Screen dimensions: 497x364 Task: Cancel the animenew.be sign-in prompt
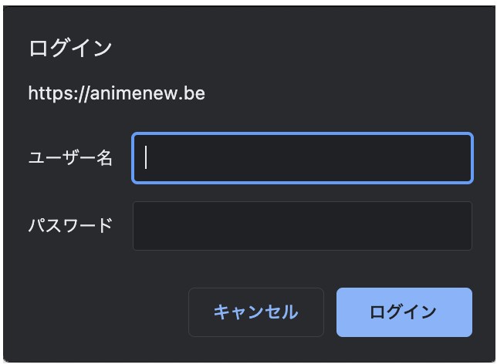point(256,312)
